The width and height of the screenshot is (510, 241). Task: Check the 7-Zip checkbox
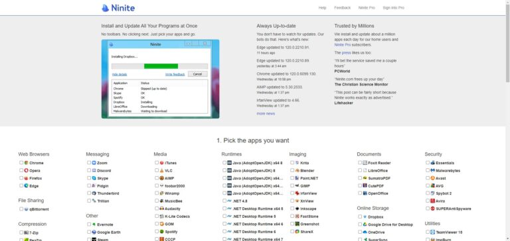pos(21,232)
